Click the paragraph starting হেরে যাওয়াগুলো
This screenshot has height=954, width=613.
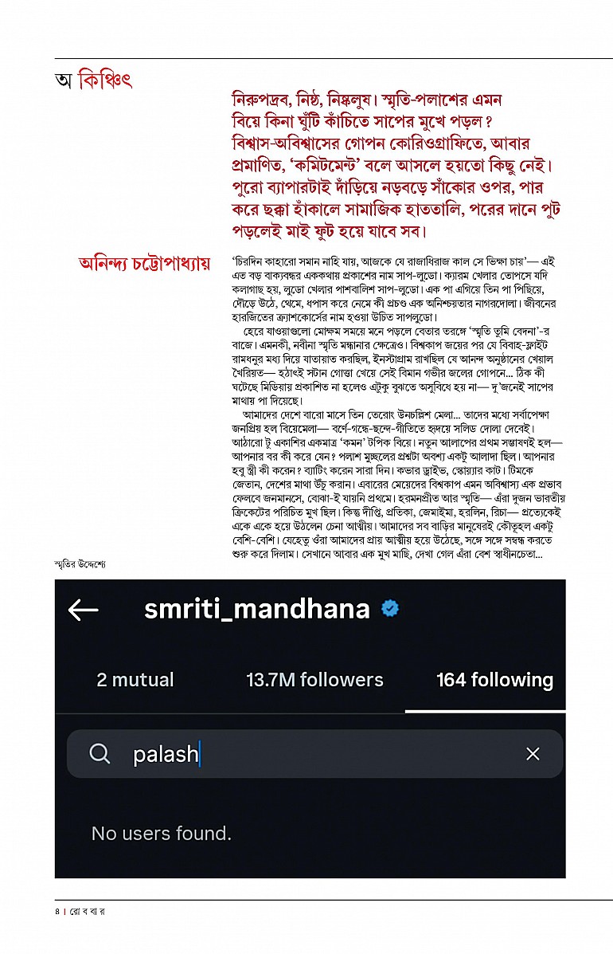pos(392,367)
